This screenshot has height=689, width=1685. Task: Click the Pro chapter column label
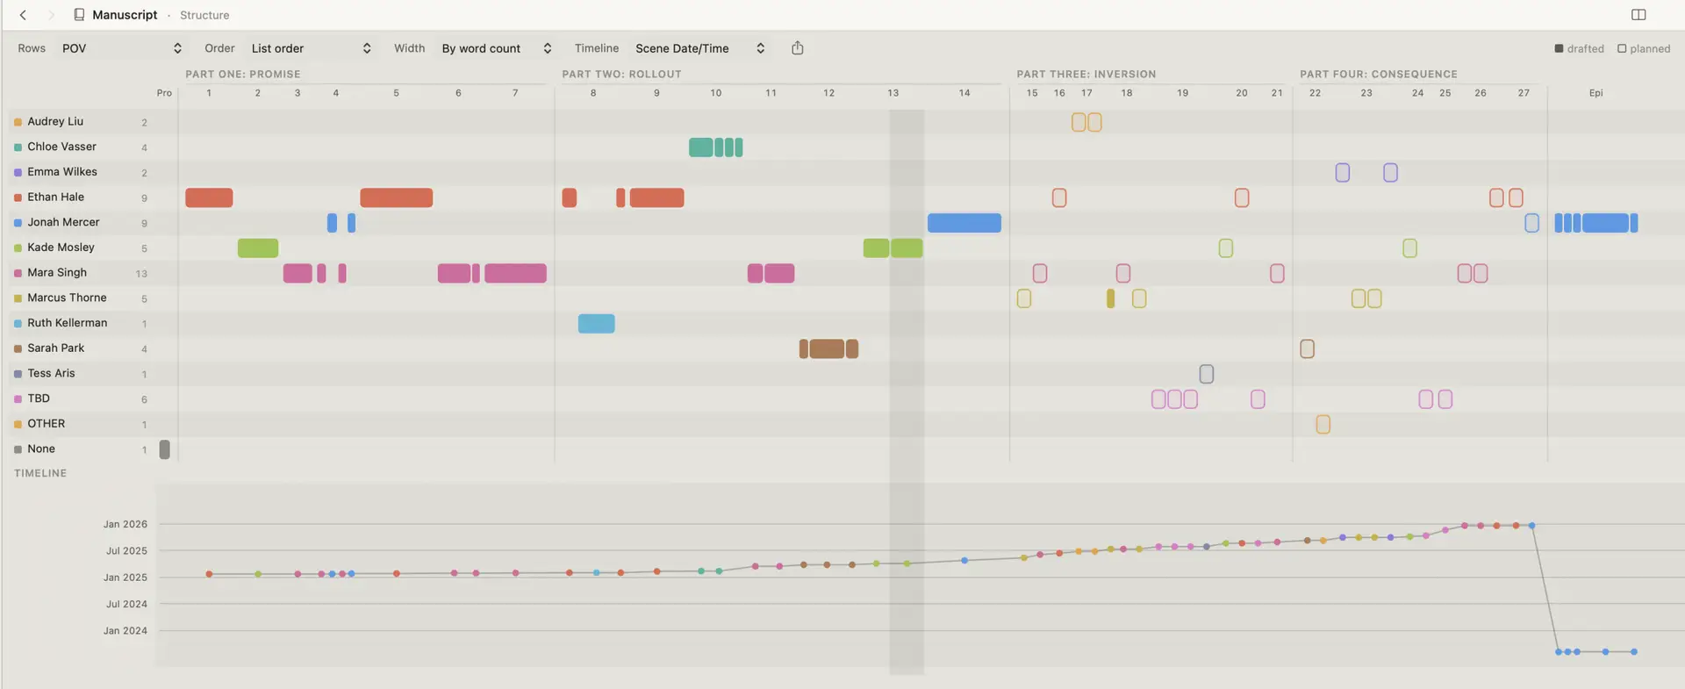point(164,93)
